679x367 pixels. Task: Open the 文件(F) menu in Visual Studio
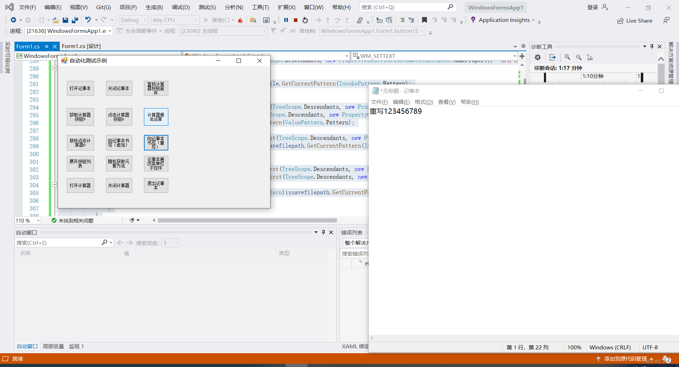point(27,7)
